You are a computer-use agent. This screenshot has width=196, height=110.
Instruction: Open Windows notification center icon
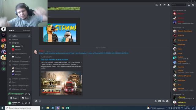(x=193, y=108)
